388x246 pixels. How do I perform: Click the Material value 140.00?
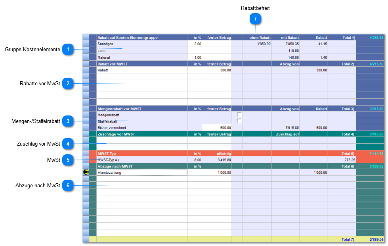tap(293, 58)
